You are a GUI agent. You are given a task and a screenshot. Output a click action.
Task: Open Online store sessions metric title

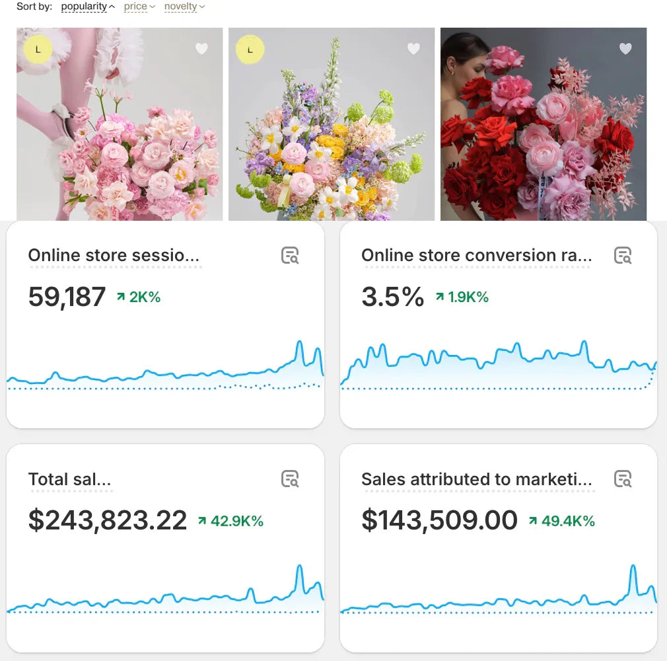[x=114, y=255]
